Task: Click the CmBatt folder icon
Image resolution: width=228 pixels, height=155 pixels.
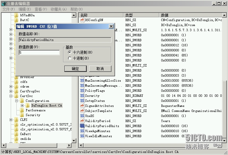Action: click(16, 134)
